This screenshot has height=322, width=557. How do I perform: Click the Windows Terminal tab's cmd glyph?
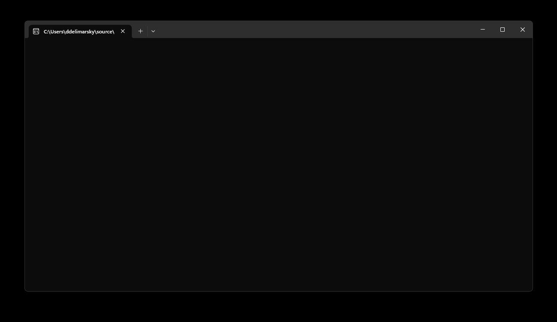pyautogui.click(x=36, y=31)
